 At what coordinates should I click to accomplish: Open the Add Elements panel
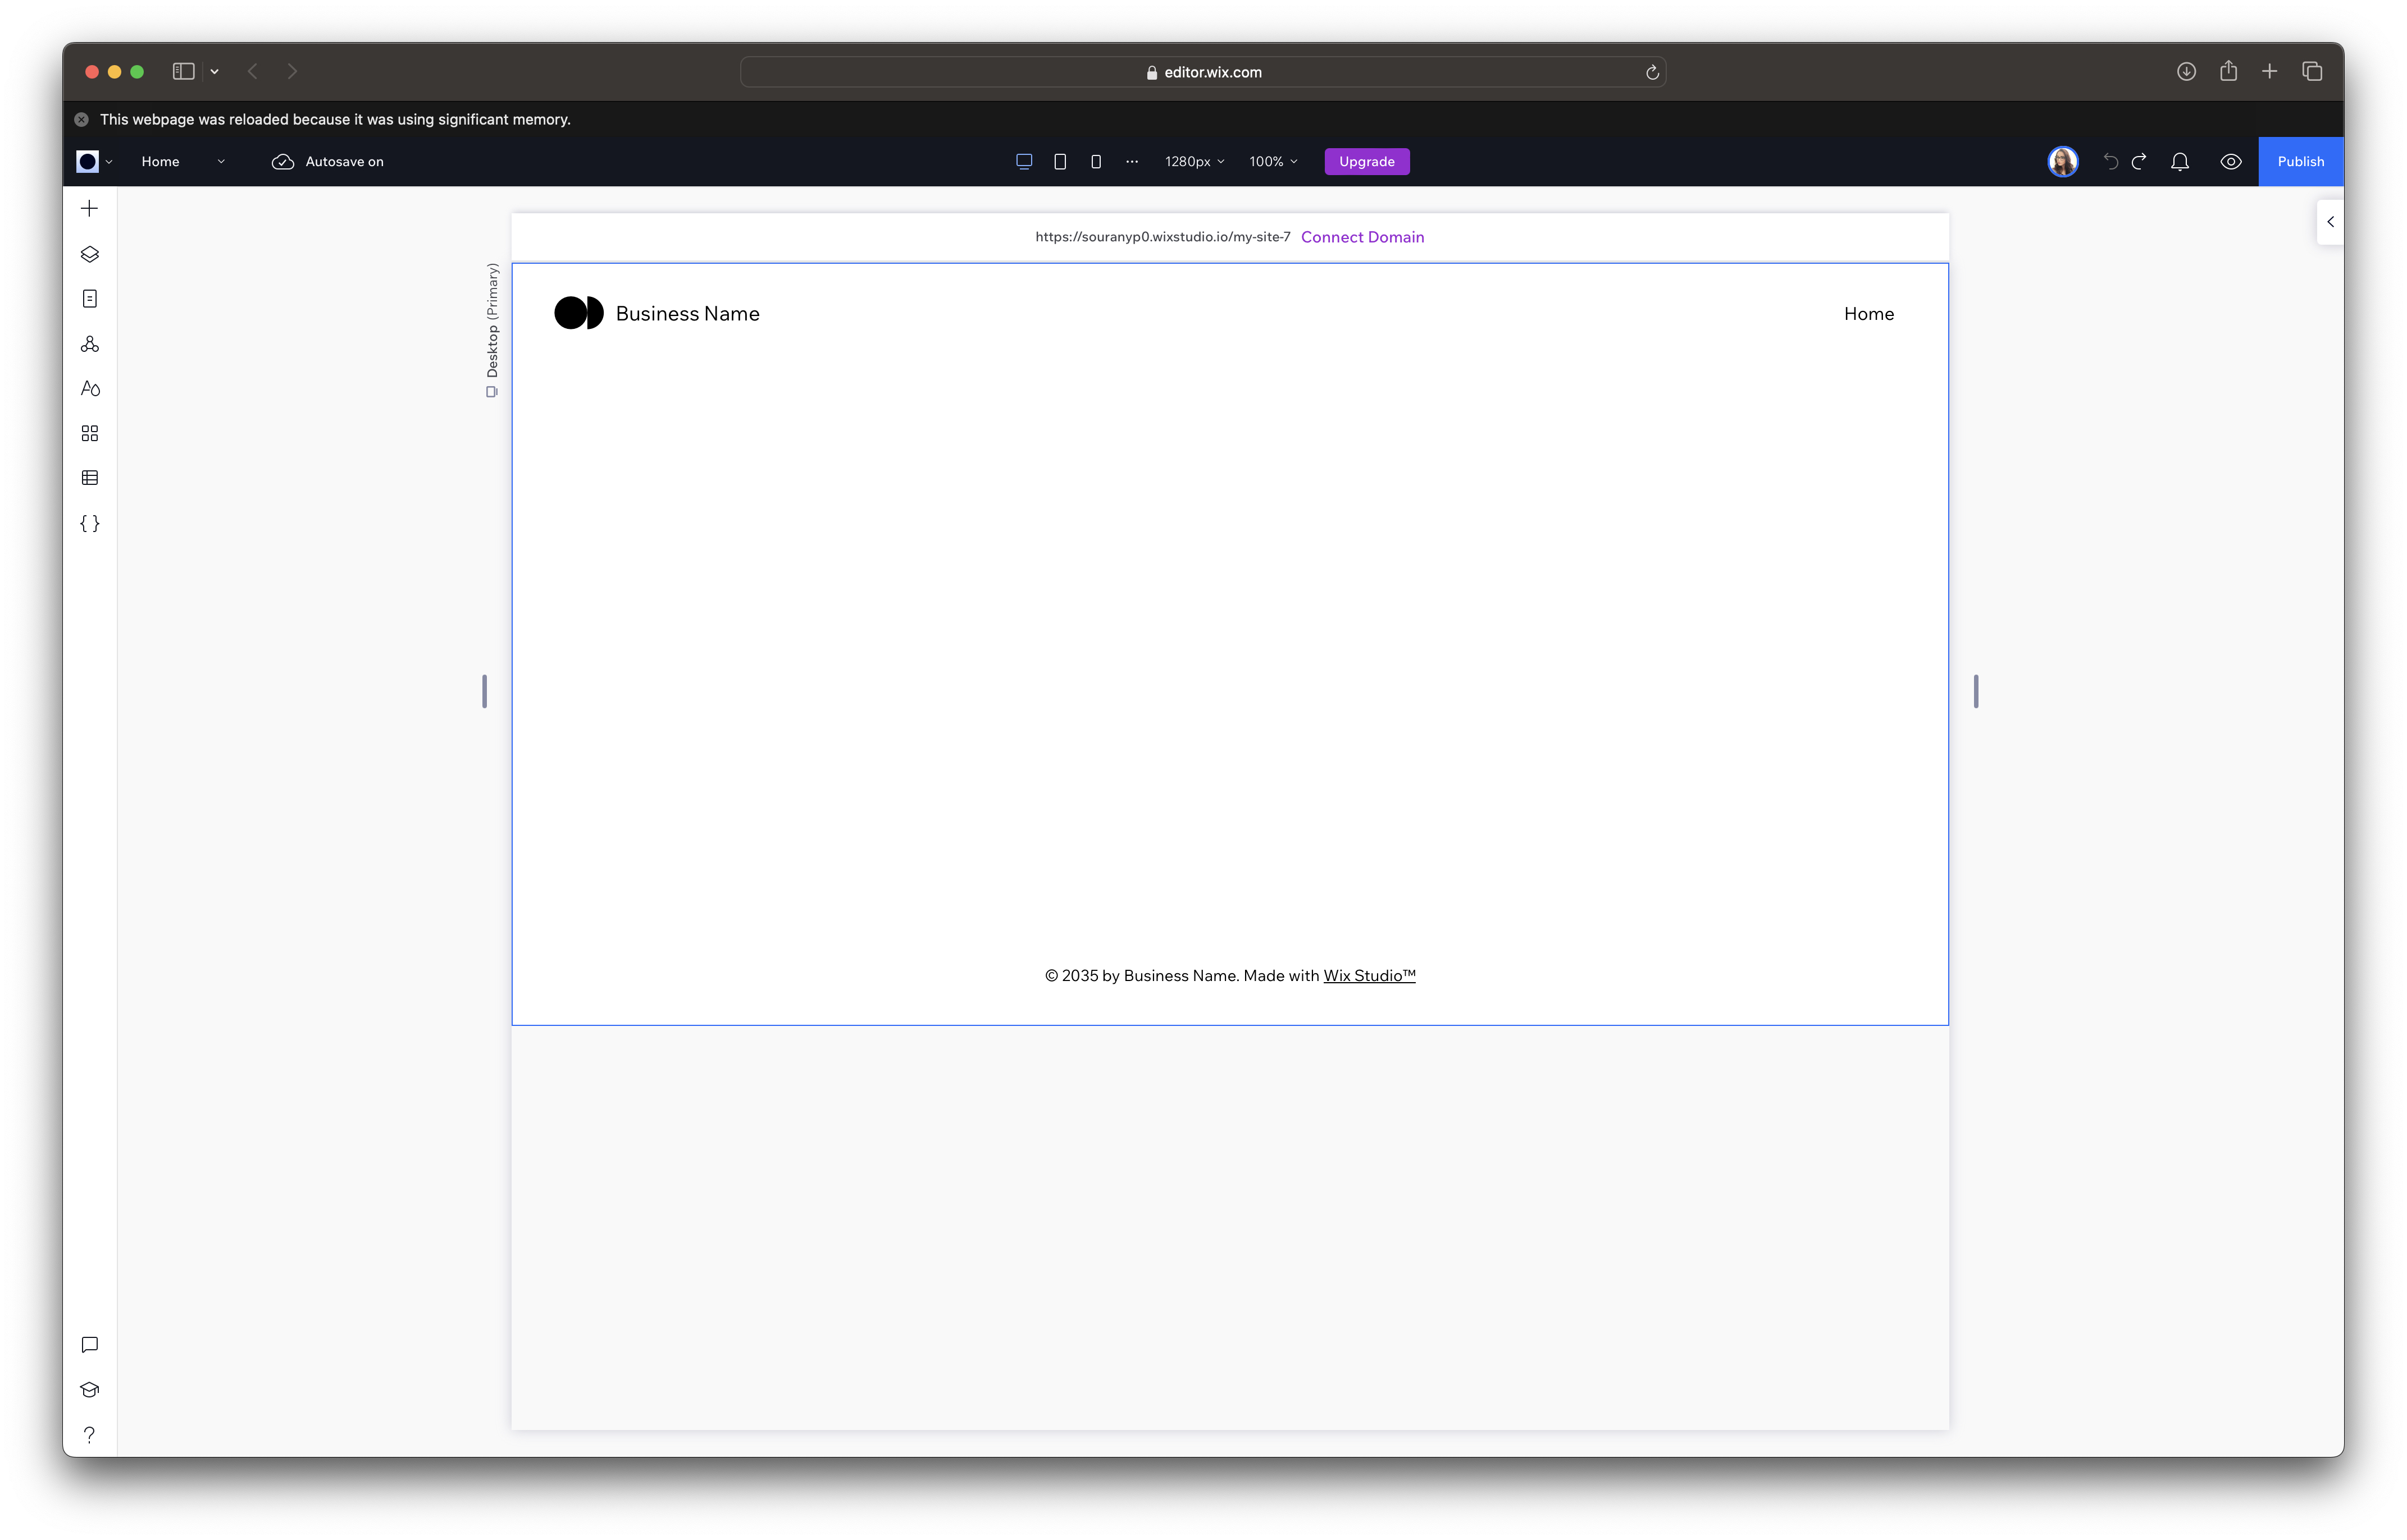(89, 208)
